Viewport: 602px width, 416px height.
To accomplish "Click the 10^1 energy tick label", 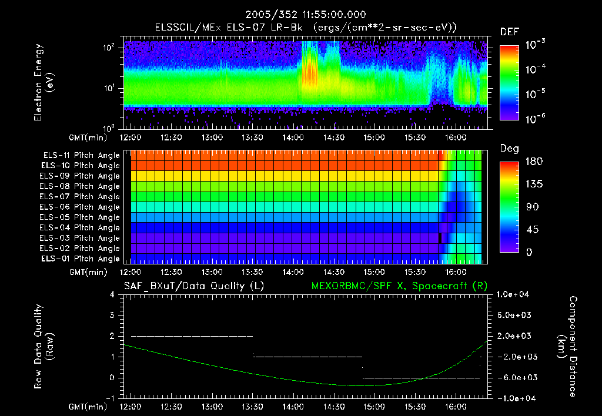I will pyautogui.click(x=109, y=88).
